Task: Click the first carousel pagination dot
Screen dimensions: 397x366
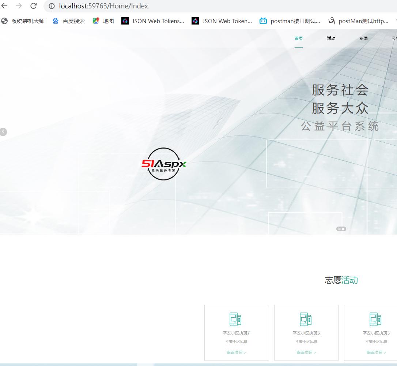Action: point(339,229)
